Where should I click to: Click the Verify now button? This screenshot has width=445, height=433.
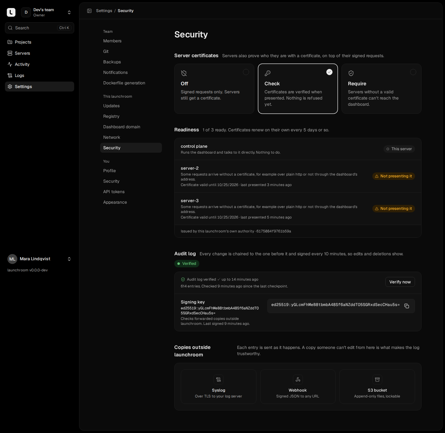(x=400, y=282)
